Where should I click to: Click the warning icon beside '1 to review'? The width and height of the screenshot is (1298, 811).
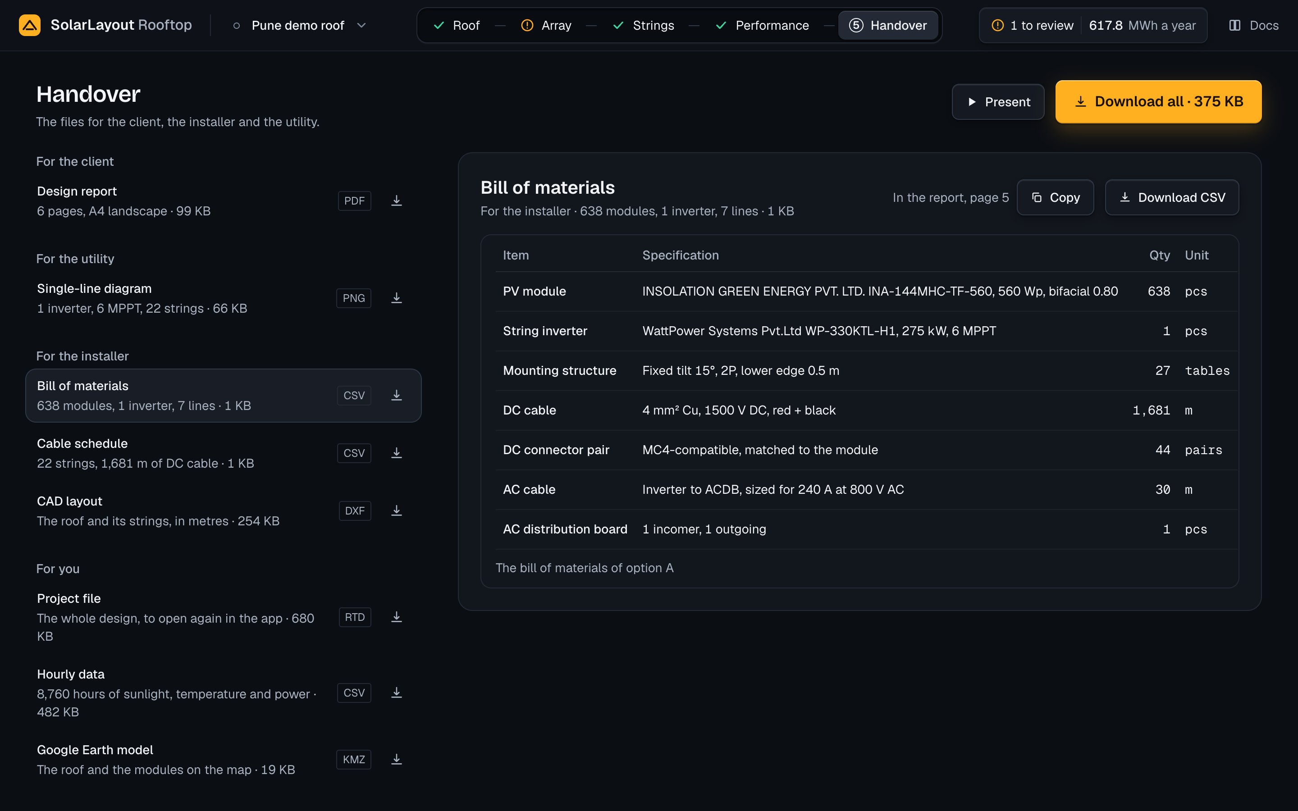(x=997, y=25)
